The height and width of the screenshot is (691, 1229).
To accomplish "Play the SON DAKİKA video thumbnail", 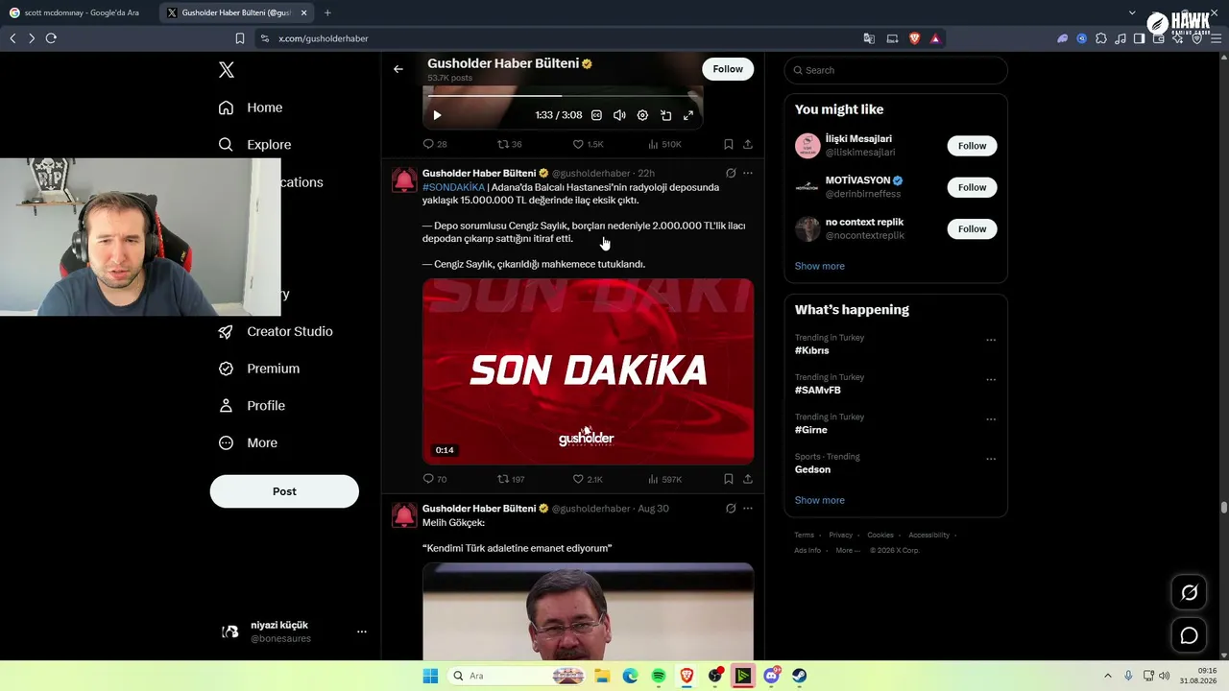I will pos(588,371).
